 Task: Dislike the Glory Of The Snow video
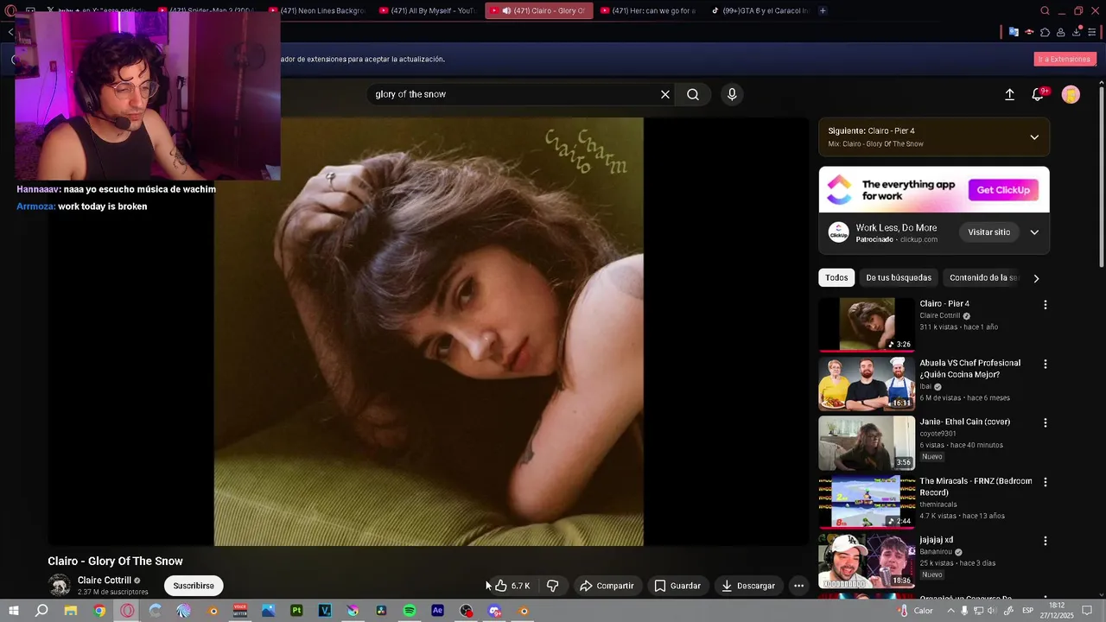coord(553,586)
